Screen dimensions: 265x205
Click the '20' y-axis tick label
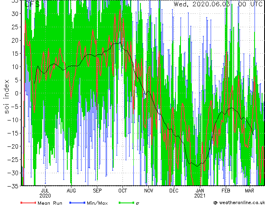click(15, 41)
